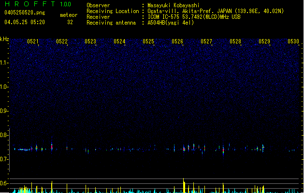
Task: Click the 0.6 kHz axis label
Action: [x=4, y=183]
